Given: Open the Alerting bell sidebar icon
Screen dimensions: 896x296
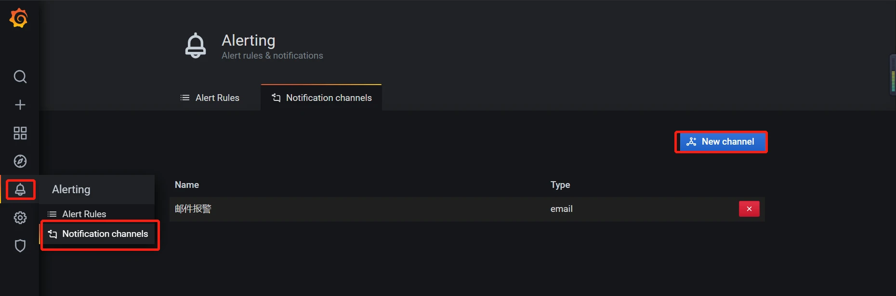Looking at the screenshot, I should (20, 189).
